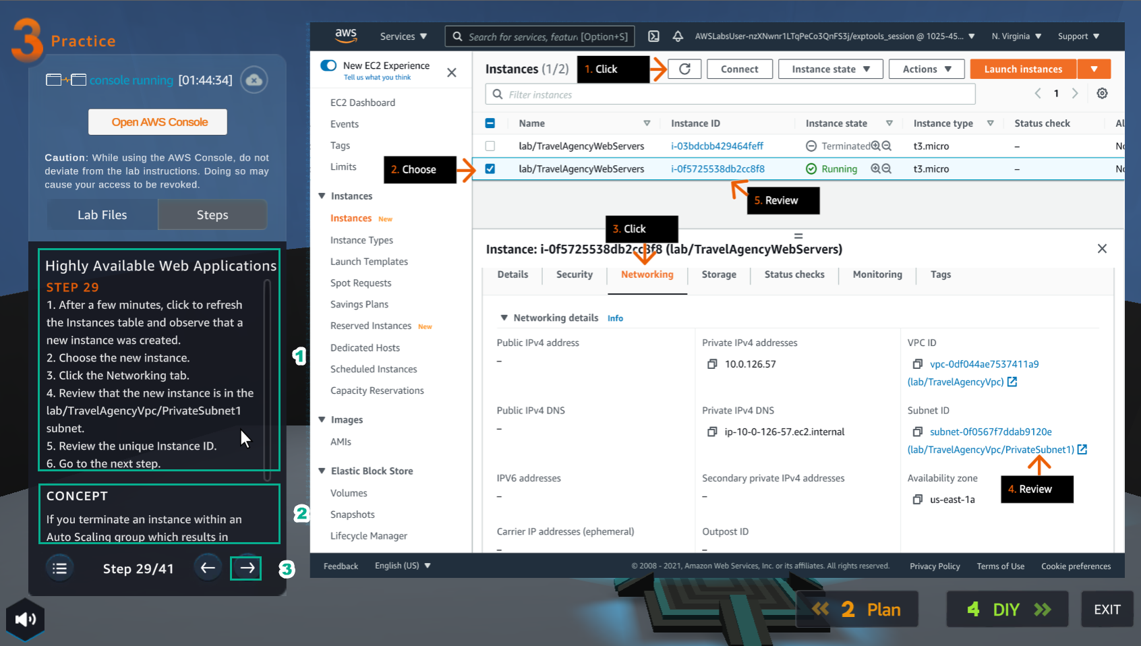Open the Spot Requests sidebar link
This screenshot has height=646, width=1141.
pyautogui.click(x=361, y=283)
